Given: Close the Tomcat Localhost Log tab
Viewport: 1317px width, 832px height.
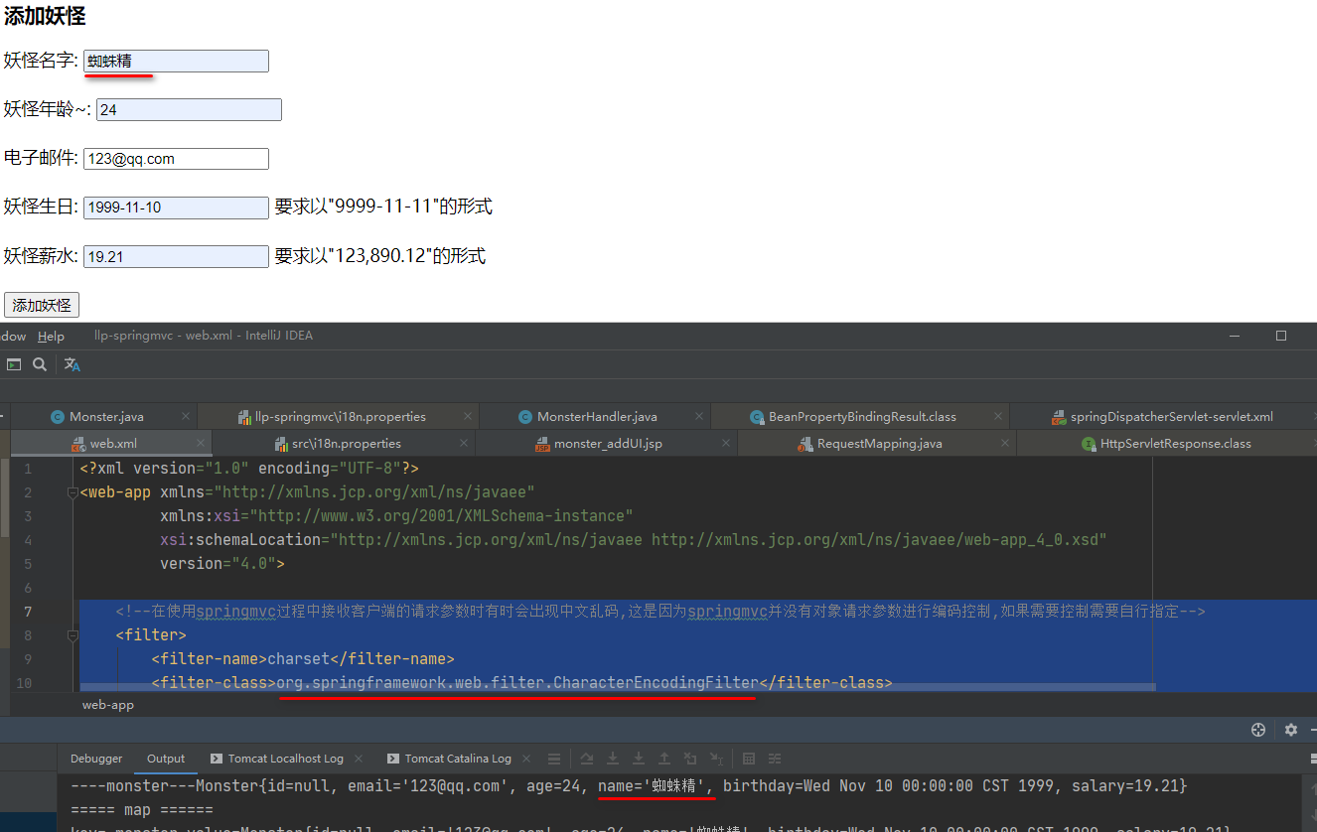Looking at the screenshot, I should (x=359, y=759).
